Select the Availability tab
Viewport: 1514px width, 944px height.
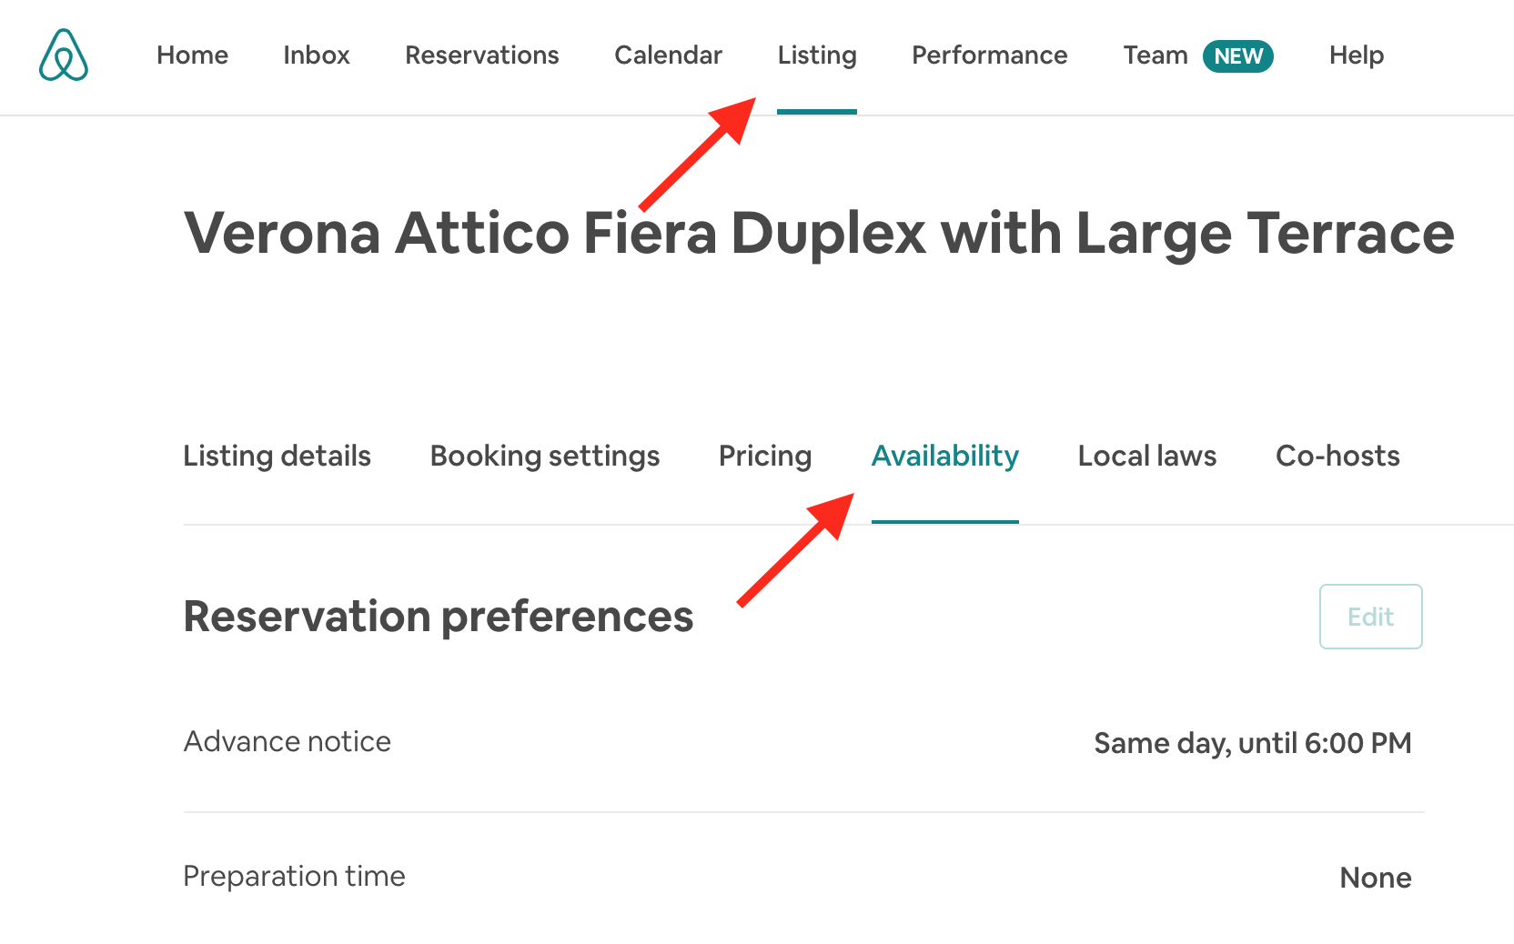(944, 456)
